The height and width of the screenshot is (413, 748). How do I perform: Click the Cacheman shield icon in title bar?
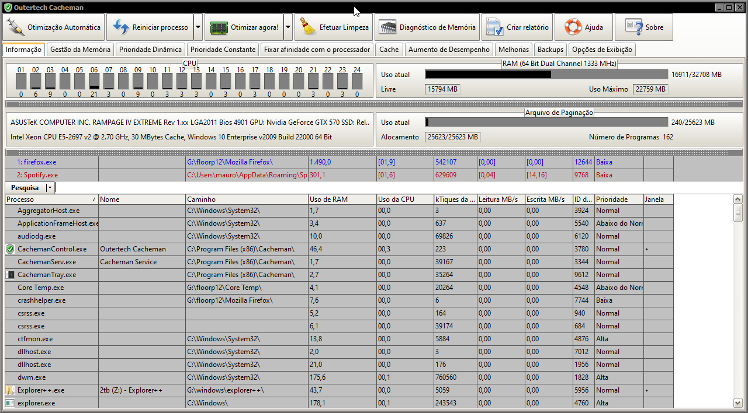pyautogui.click(x=8, y=8)
